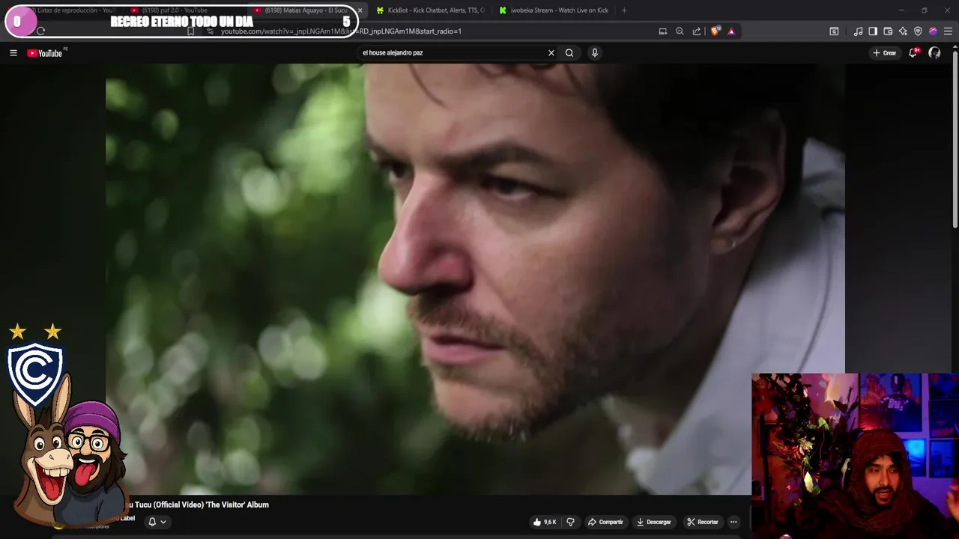959x539 pixels.
Task: Click the Compartir button
Action: pyautogui.click(x=605, y=522)
